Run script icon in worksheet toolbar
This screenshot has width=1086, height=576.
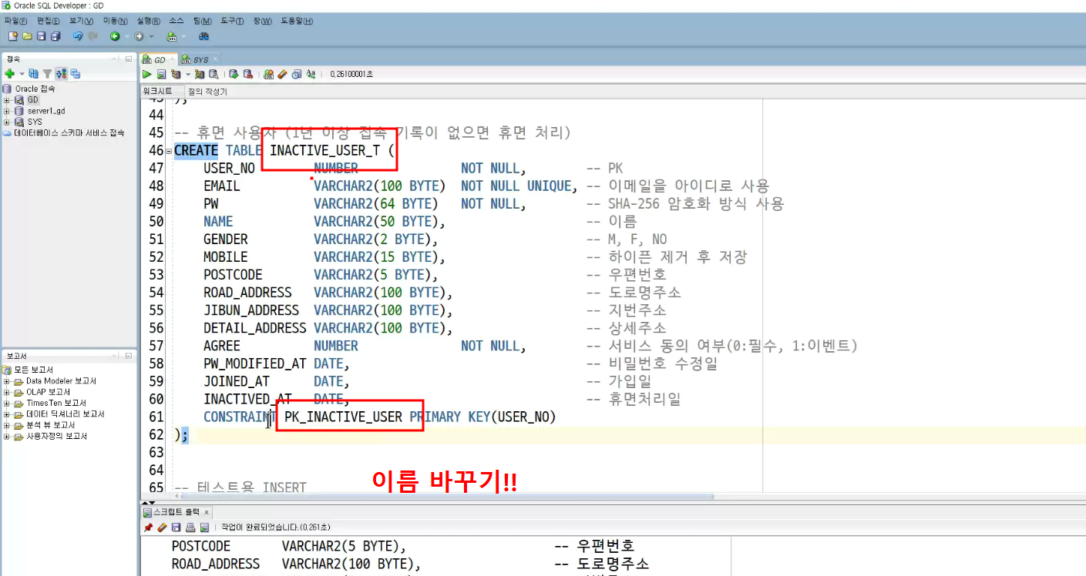coord(162,75)
